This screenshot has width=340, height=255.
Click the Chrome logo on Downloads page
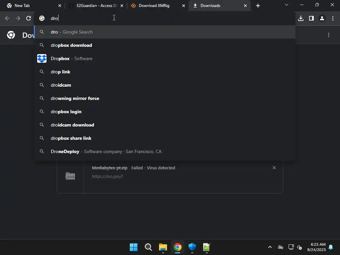(x=11, y=35)
